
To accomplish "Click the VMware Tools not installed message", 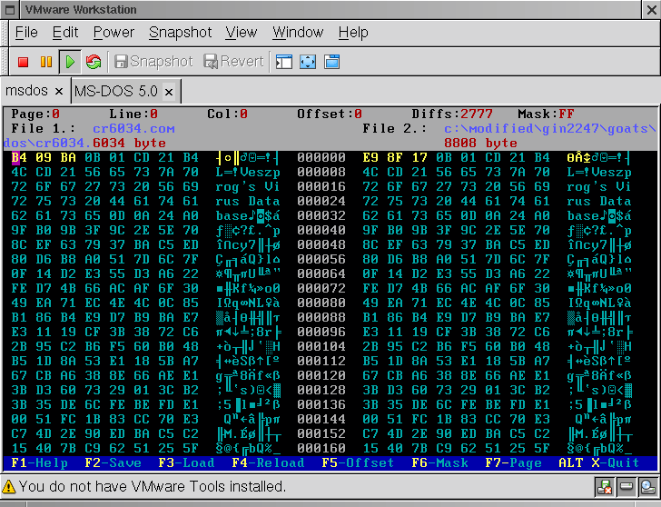I will [x=153, y=487].
